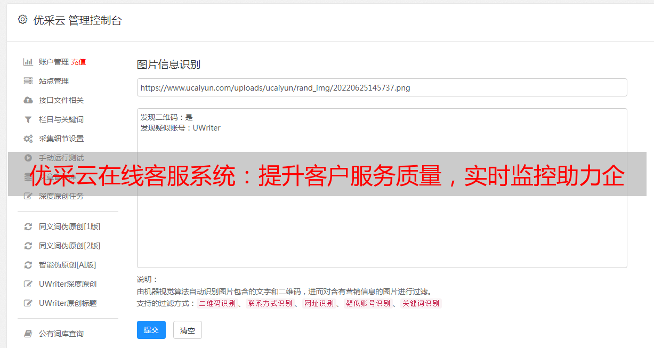
Task: Click the gears icon for 采集细节设置
Action: tap(28, 139)
